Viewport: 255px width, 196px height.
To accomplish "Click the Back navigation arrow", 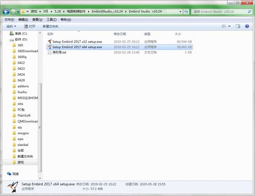I will (6, 12).
